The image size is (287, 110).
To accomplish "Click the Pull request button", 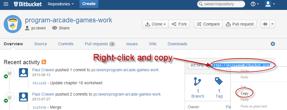I will click(239, 24).
